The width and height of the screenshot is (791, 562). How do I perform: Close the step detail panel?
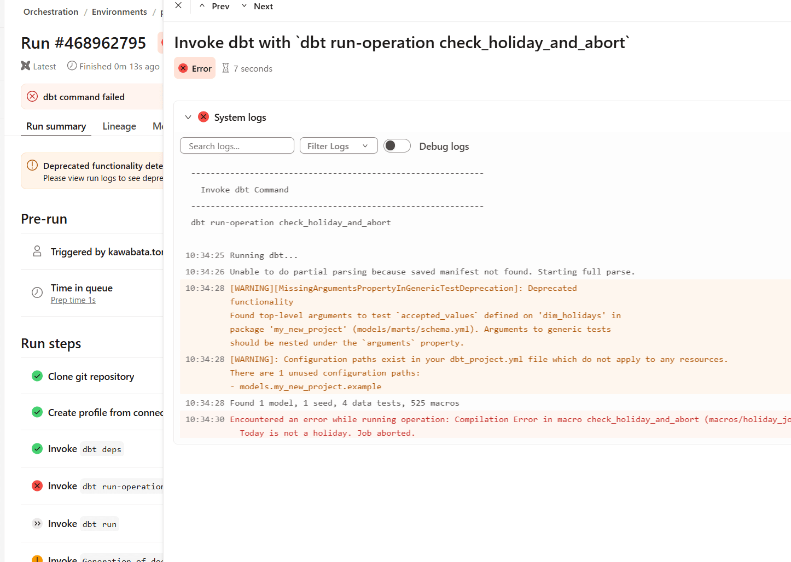pos(178,5)
